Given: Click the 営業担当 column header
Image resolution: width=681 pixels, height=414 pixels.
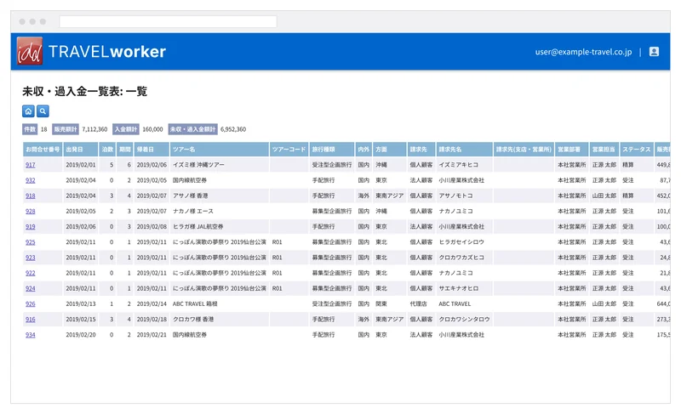Looking at the screenshot, I should (604, 149).
